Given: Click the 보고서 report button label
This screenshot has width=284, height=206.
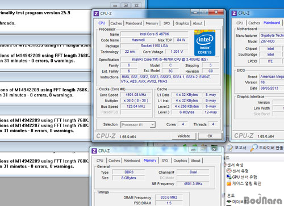Looking at the screenshot, I should 240,148.
